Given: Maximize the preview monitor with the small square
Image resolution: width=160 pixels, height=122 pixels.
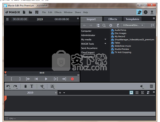Looking at the screenshot, I should 78,18.
